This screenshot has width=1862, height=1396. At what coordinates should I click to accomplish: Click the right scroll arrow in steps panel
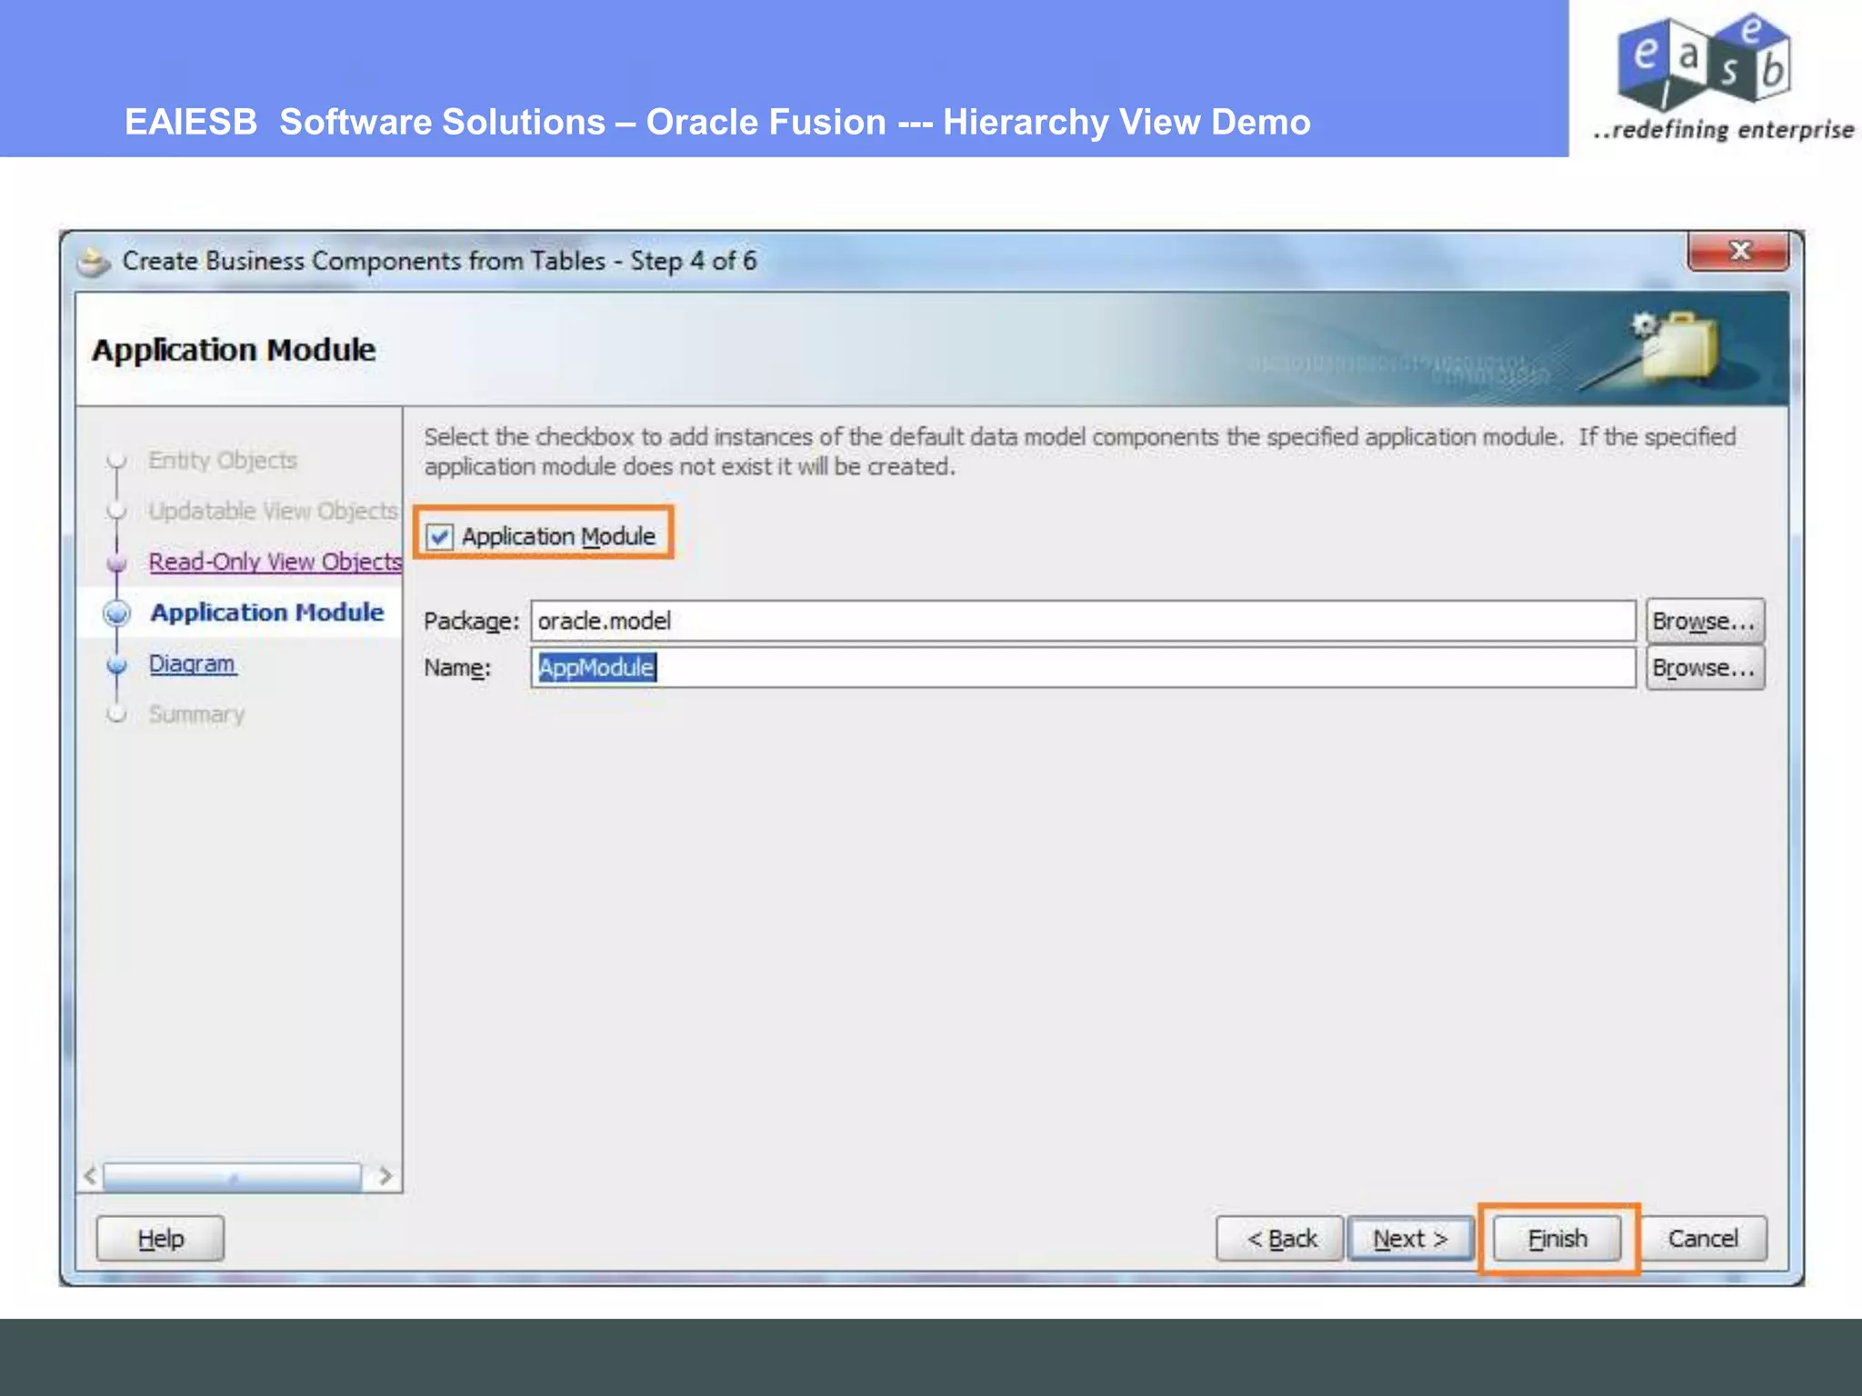(x=385, y=1176)
